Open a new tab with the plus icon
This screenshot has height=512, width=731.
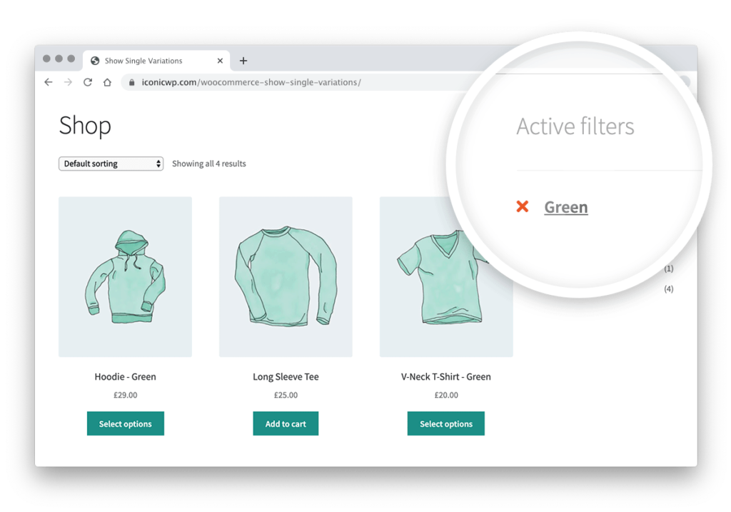[x=243, y=61]
